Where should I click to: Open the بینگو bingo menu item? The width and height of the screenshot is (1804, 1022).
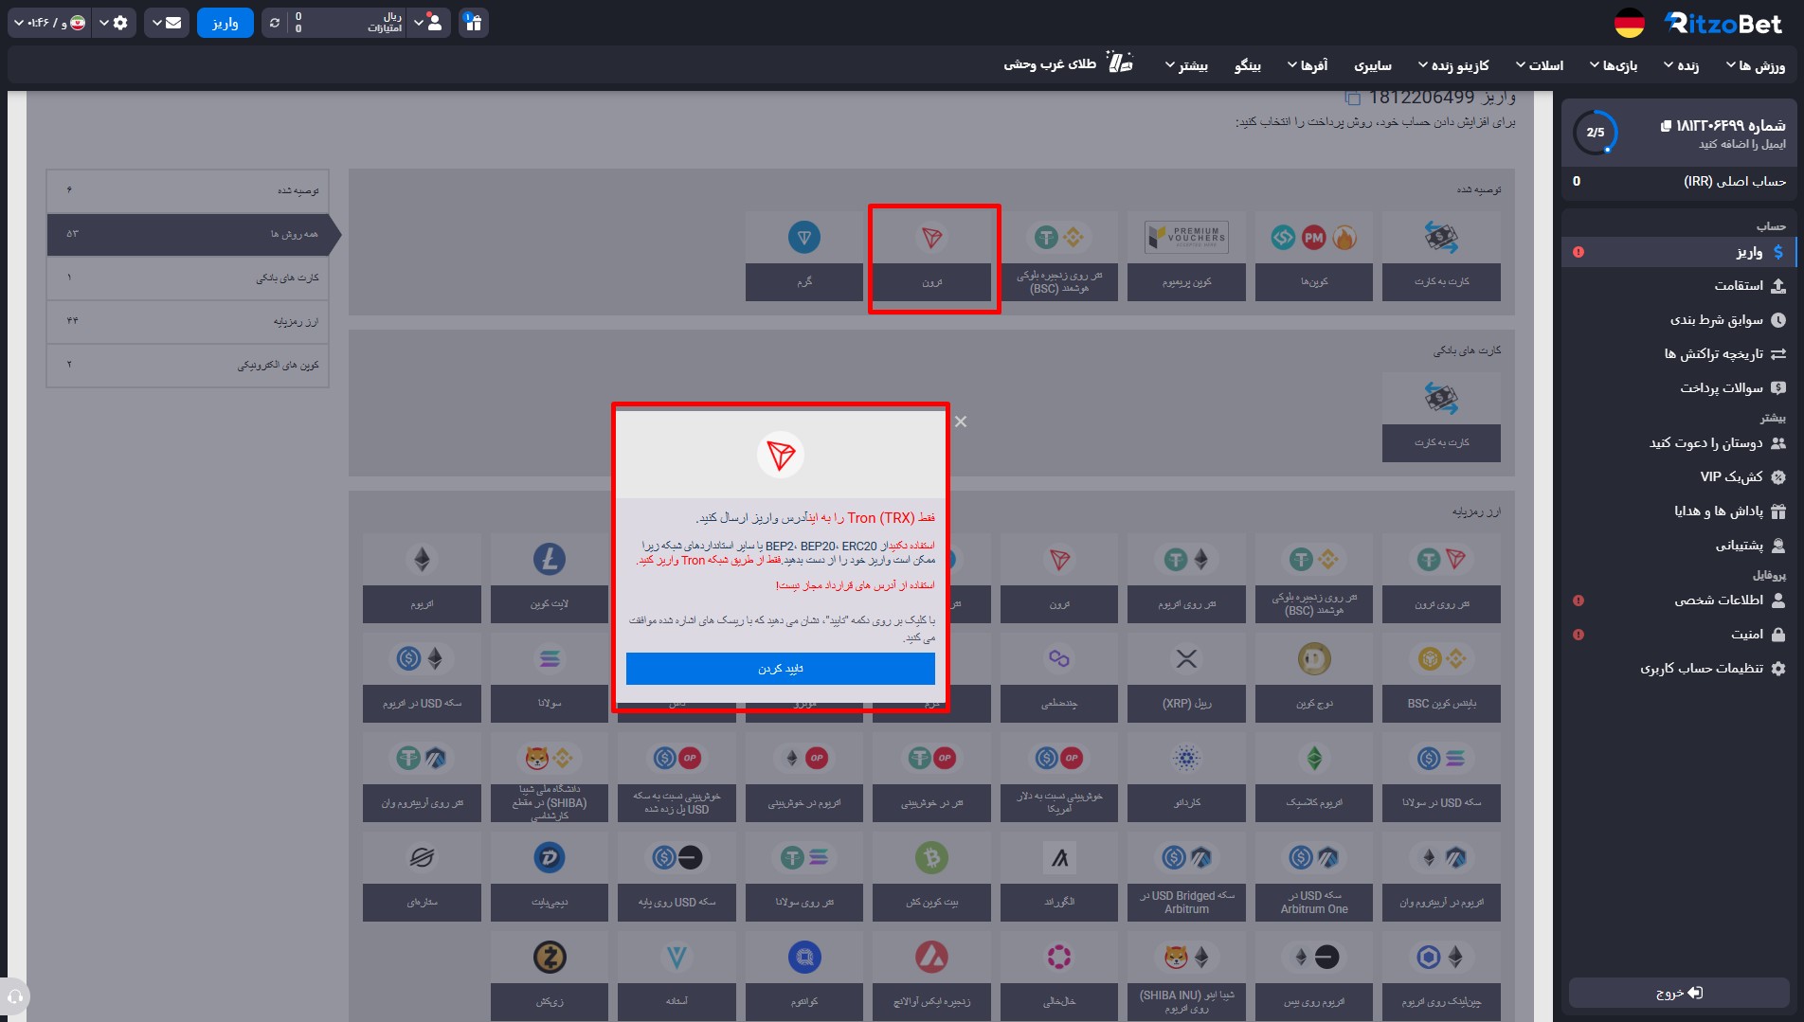pos(1248,65)
